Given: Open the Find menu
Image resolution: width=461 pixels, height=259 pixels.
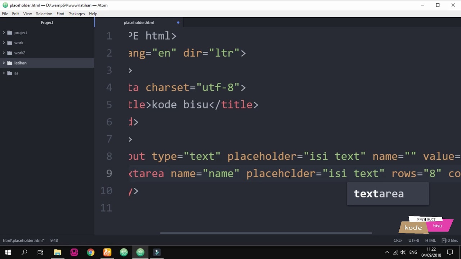Looking at the screenshot, I should click(60, 14).
